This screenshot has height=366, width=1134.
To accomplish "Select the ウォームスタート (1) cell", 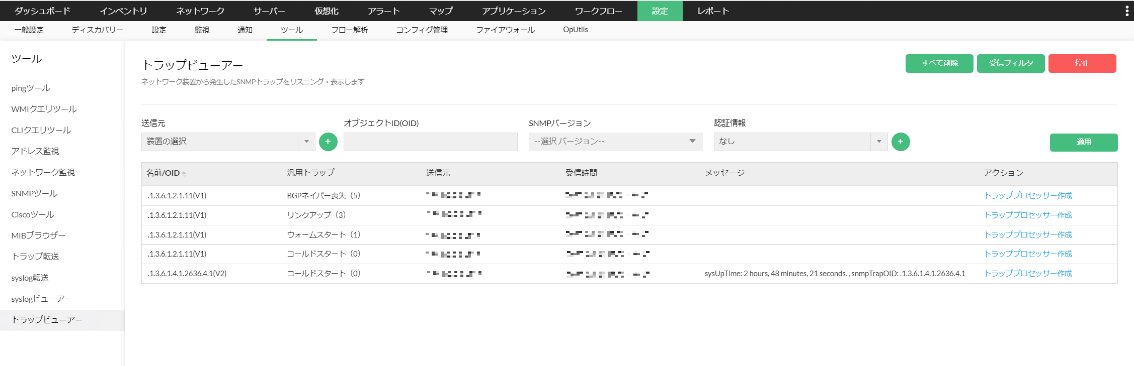I will [323, 235].
